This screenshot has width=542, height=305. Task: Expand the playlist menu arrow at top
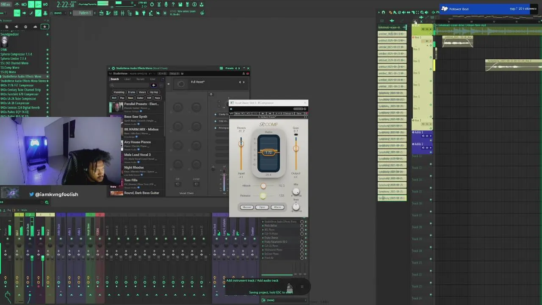379,12
